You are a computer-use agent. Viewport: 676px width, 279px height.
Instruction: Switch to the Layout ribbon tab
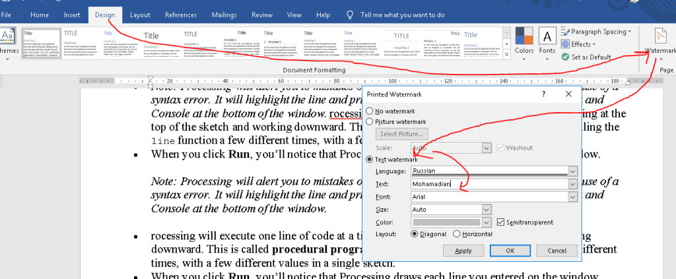140,15
